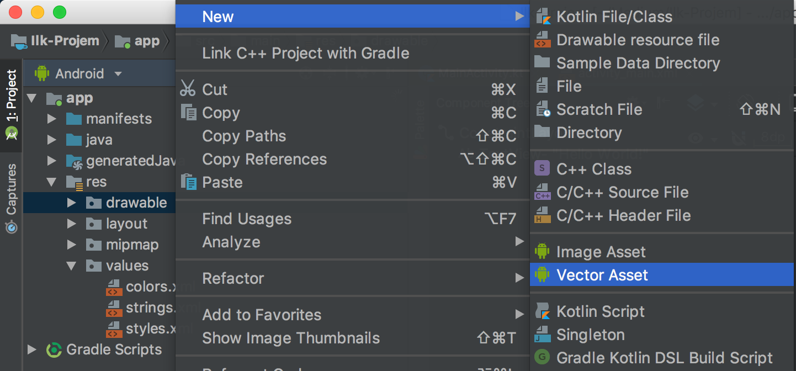Screen dimensions: 796x371
Task: Click the Cut scissors icon
Action: pyautogui.click(x=188, y=89)
